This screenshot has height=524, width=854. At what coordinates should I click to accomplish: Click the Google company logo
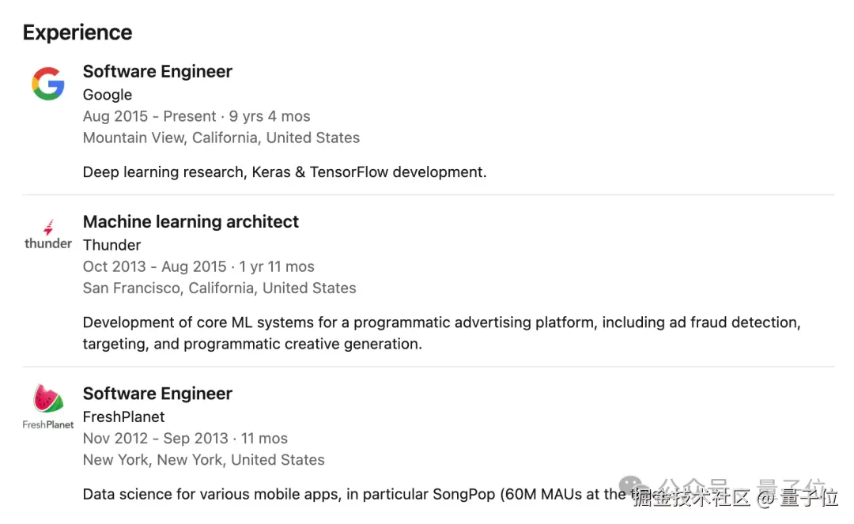click(48, 84)
